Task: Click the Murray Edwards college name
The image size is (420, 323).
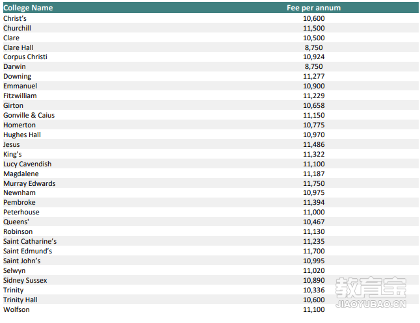Action: tap(29, 183)
